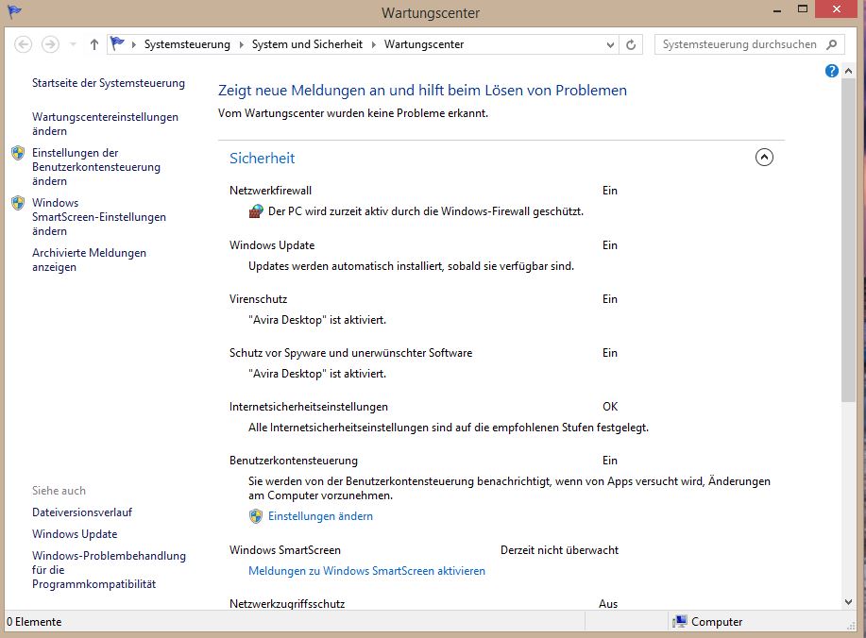Click the 'Aus' status of Netzwerkzugriffsschutz

tap(608, 603)
